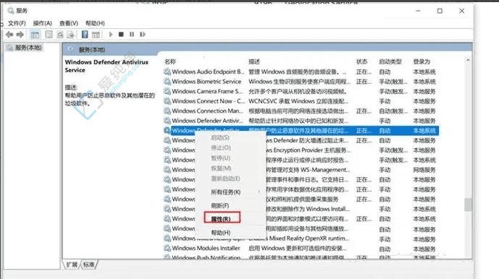Choose 刷新(F) from the context menu
499x279 pixels.
[220, 205]
